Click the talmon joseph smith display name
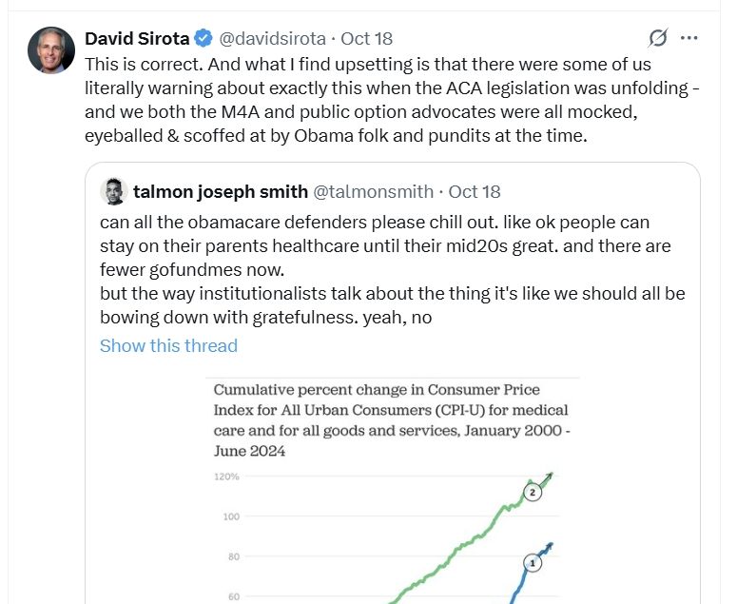 221,191
